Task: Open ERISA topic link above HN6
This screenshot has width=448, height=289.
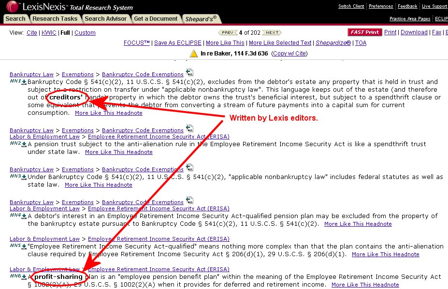Action: click(159, 269)
